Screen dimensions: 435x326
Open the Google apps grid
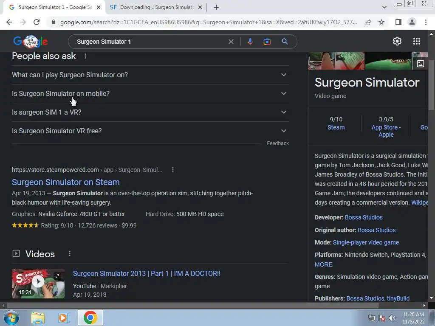click(x=416, y=41)
